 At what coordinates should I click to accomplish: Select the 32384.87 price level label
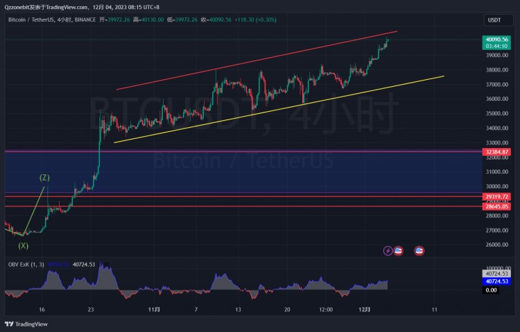pyautogui.click(x=496, y=152)
